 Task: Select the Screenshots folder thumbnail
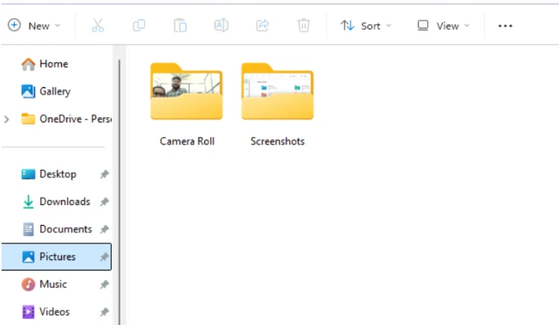(x=277, y=91)
